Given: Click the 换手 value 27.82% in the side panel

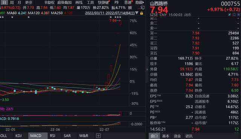Looking at the screenshot, I should coord(232,58).
